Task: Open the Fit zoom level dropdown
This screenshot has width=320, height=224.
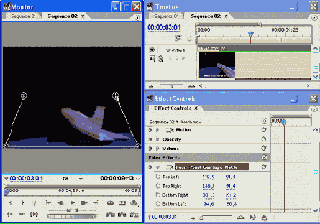Action: point(81,179)
